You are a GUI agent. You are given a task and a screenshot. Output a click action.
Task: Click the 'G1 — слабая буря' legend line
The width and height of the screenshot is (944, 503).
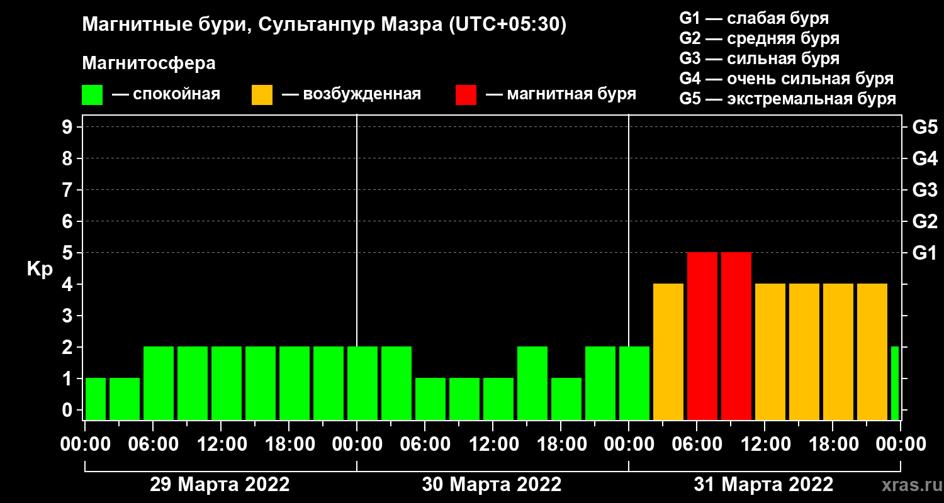(x=754, y=18)
